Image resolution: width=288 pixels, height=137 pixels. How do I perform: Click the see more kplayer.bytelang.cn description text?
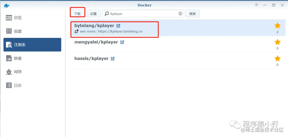(x=111, y=31)
